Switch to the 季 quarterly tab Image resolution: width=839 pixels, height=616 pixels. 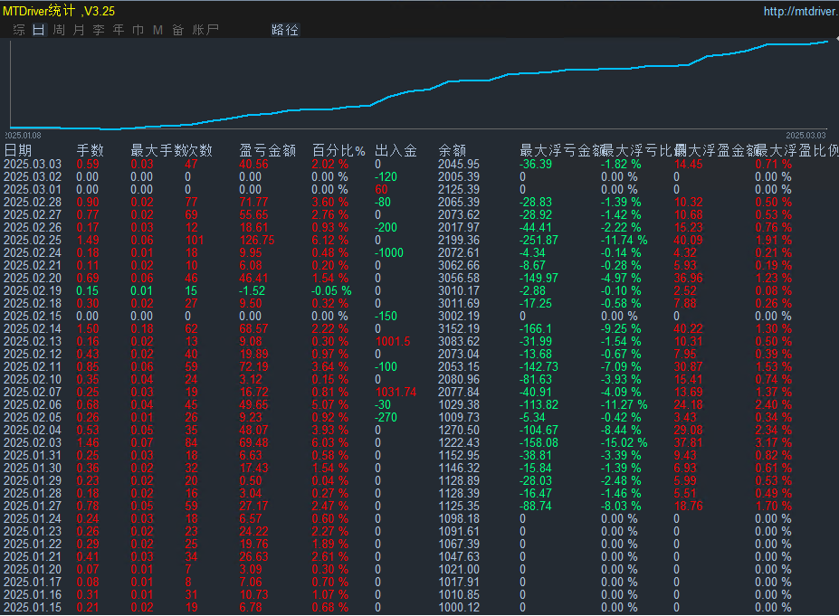tap(99, 30)
